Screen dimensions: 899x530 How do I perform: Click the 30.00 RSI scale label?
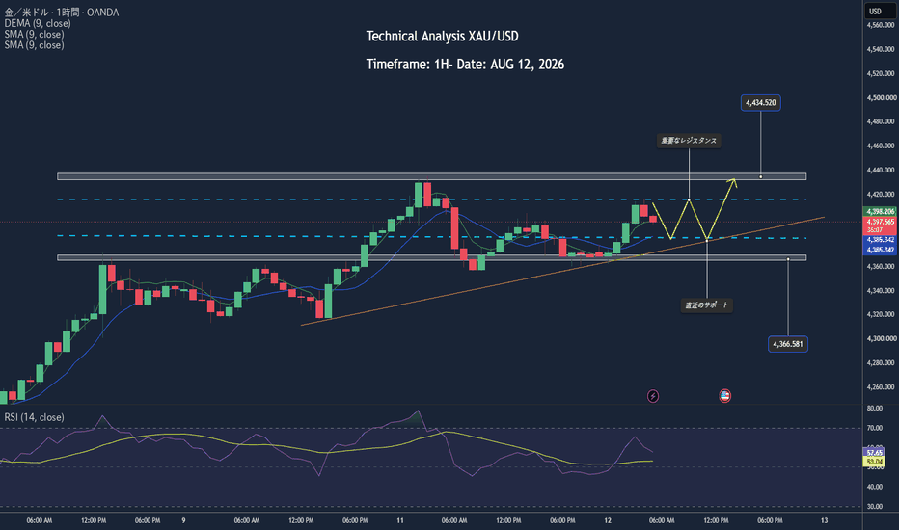(875, 507)
